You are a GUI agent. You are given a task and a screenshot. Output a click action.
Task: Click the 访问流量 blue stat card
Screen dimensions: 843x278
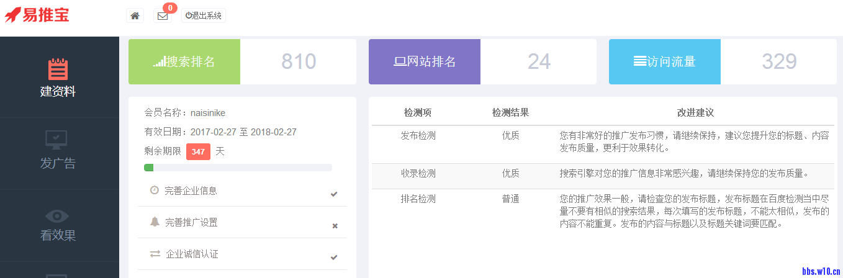[665, 62]
